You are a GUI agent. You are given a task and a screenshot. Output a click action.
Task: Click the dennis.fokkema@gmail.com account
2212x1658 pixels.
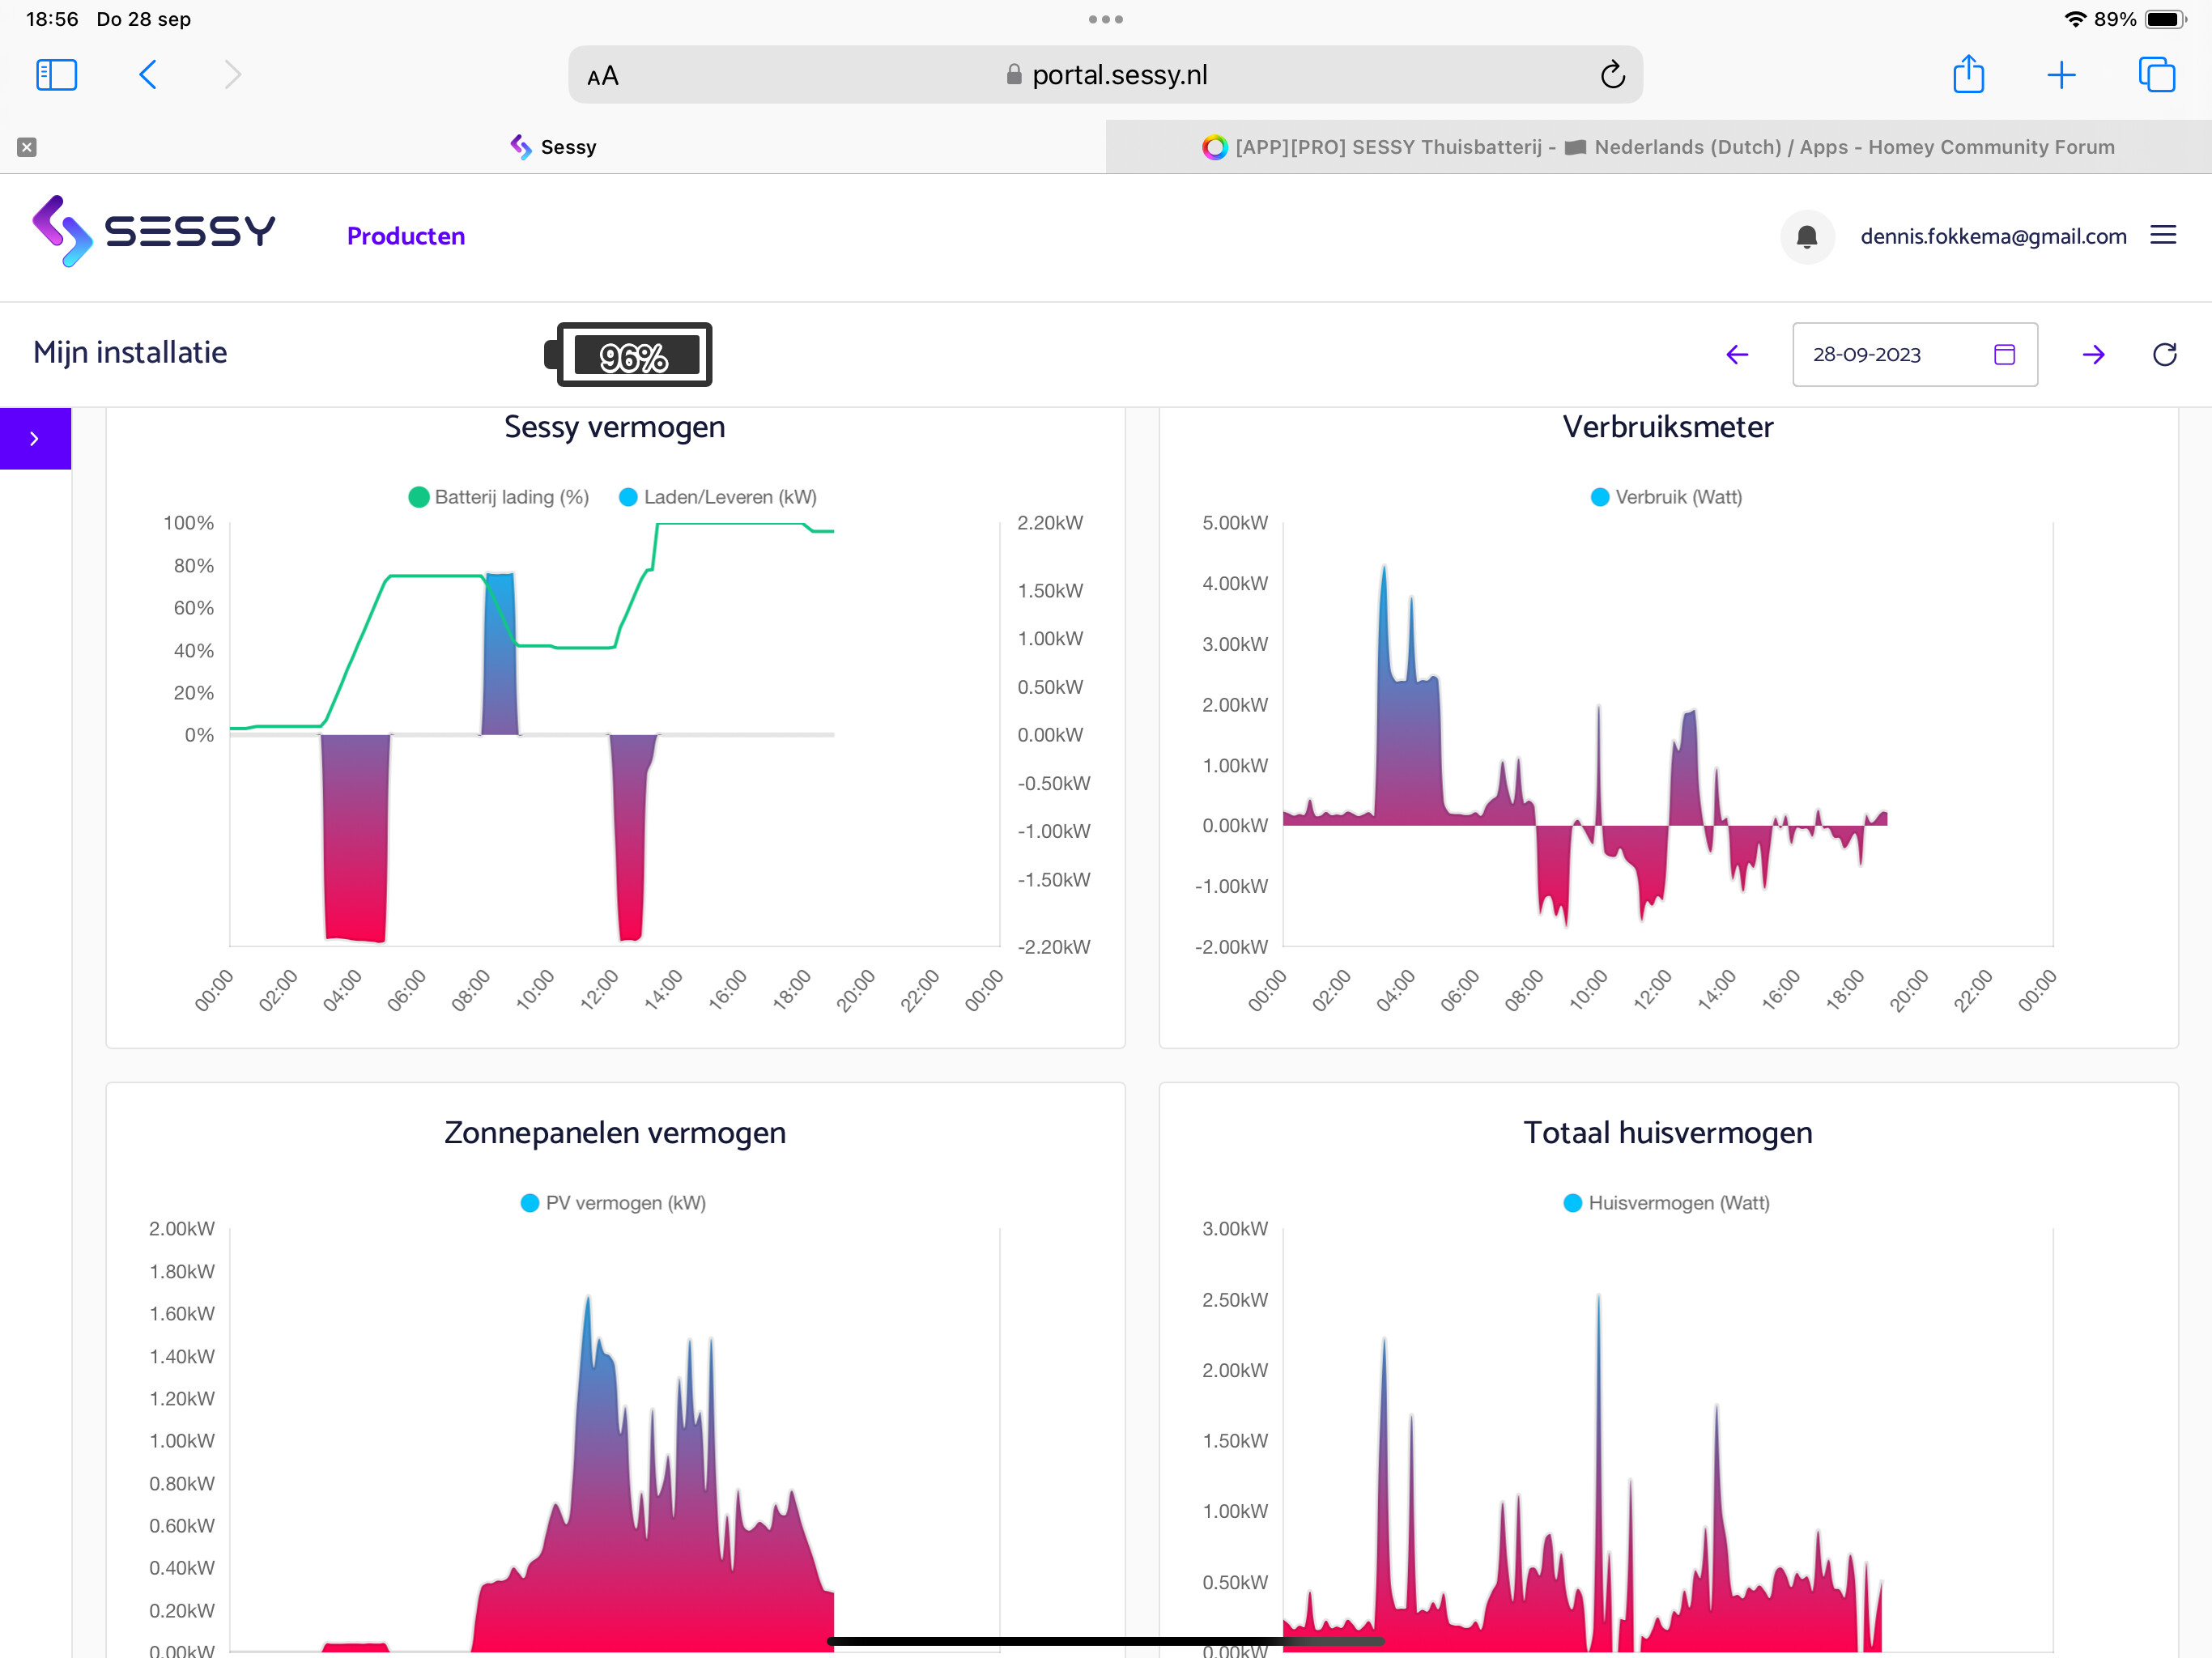tap(1992, 237)
